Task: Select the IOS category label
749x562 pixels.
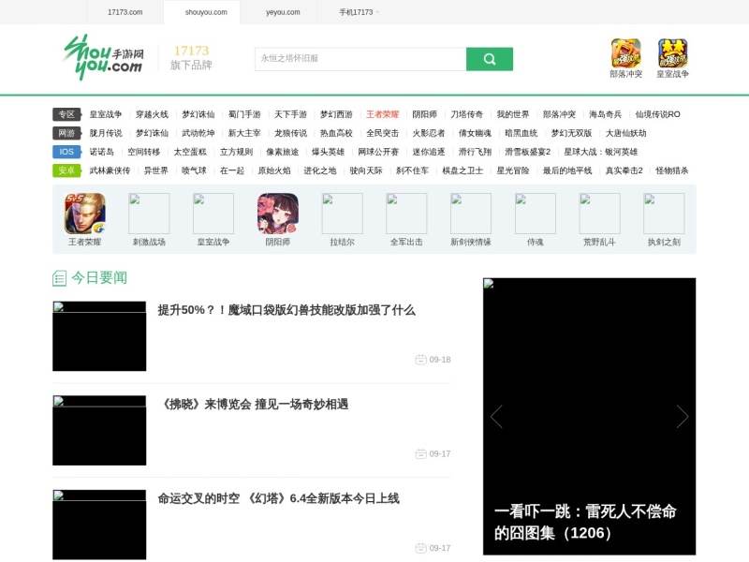Action: (66, 152)
